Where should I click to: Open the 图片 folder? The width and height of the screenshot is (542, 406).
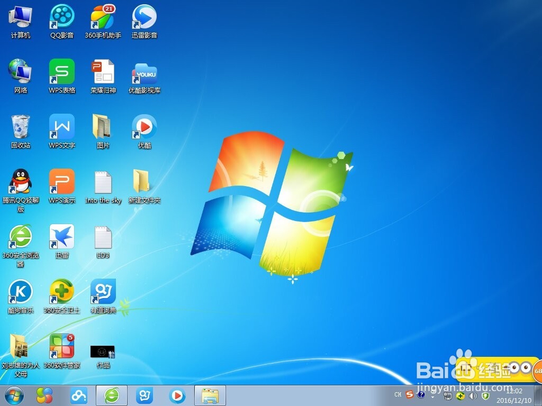(103, 132)
